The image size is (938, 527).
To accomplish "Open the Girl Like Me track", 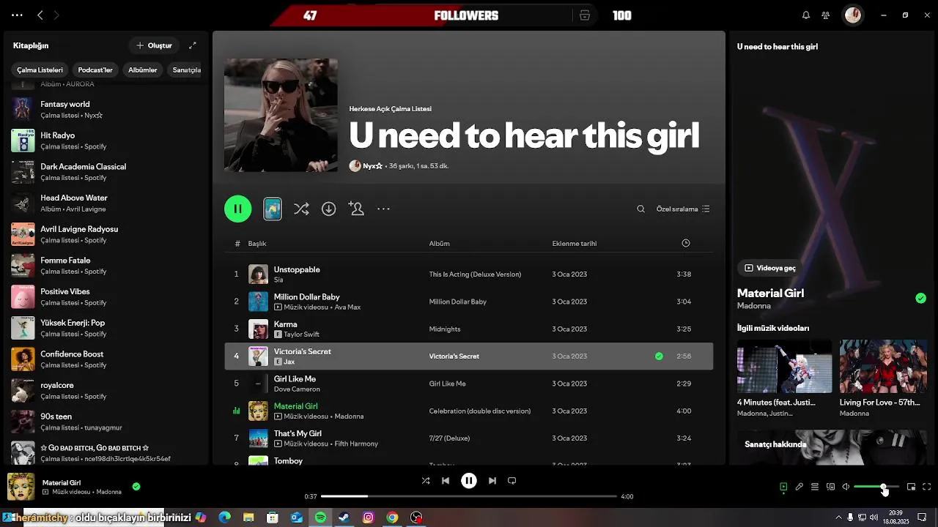I will tap(468, 384).
